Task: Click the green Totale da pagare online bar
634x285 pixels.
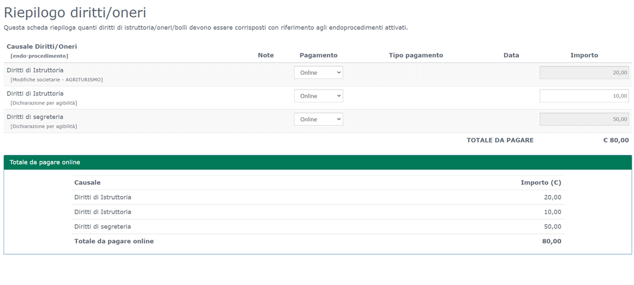Action: coord(318,163)
